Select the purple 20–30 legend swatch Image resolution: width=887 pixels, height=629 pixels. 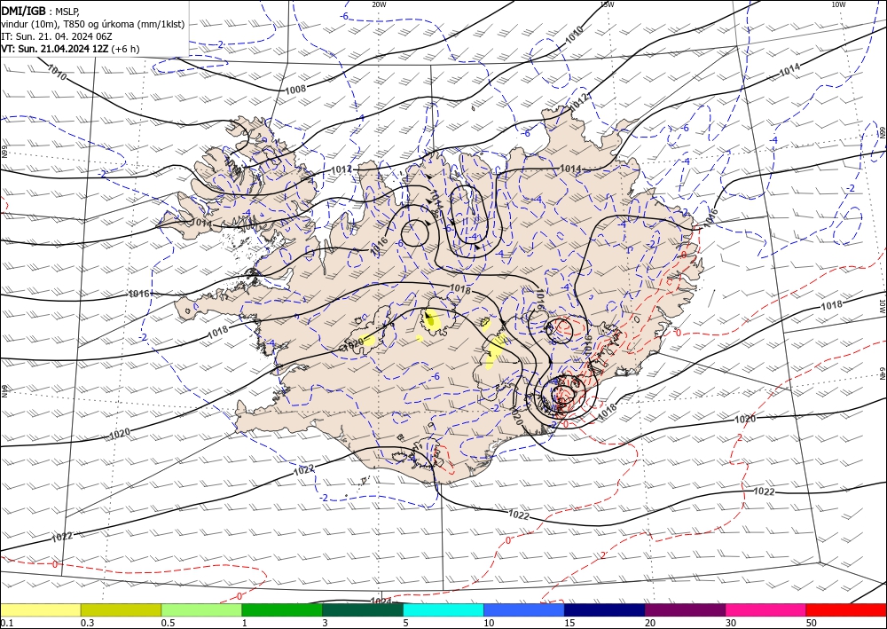(685, 609)
